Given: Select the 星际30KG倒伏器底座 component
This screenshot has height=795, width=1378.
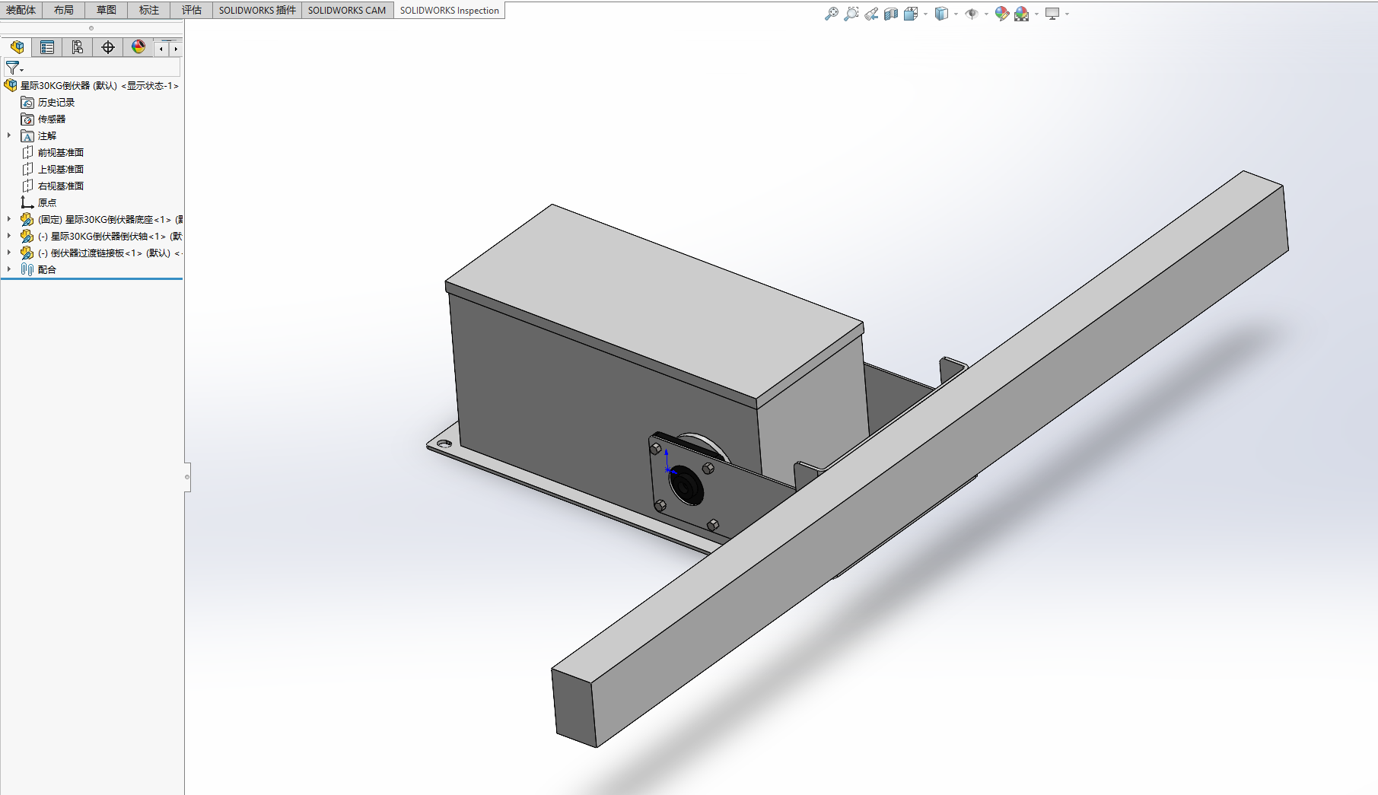Looking at the screenshot, I should coord(110,219).
